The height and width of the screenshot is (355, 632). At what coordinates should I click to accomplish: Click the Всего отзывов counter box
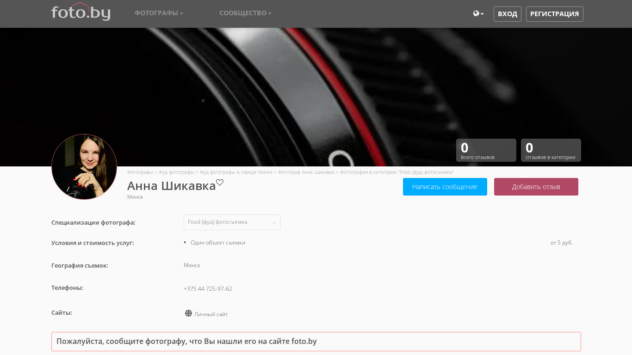(486, 150)
